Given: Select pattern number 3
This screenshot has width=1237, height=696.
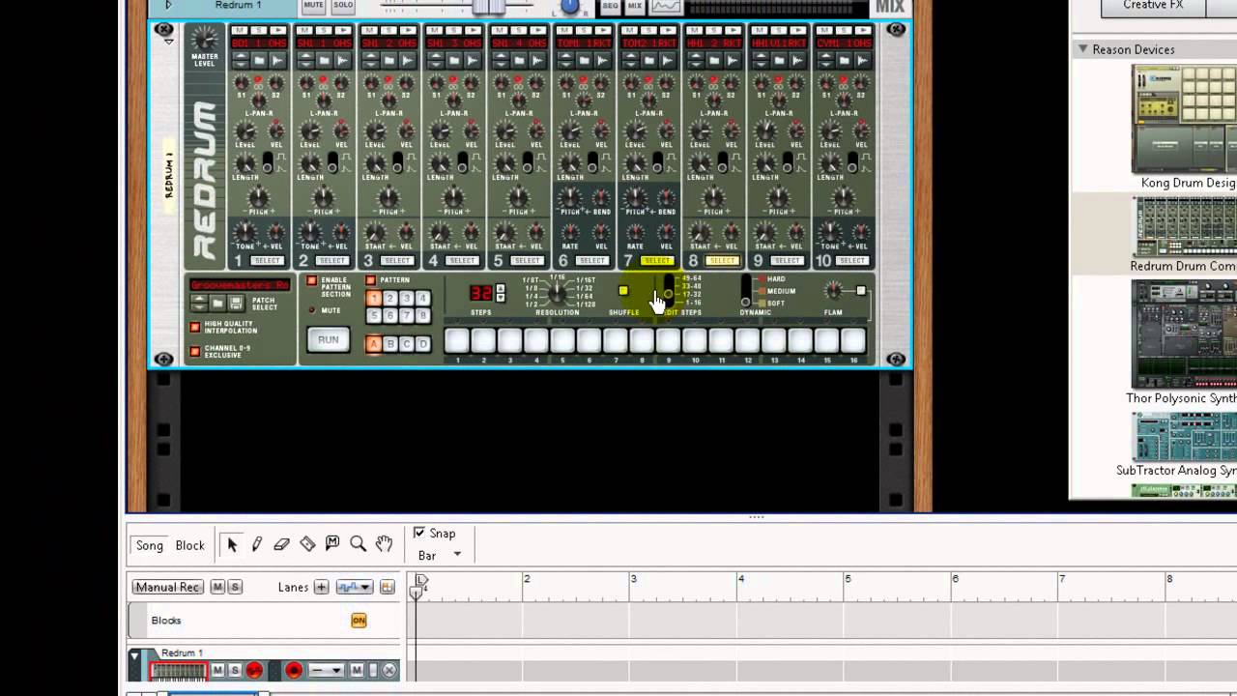Looking at the screenshot, I should (406, 299).
